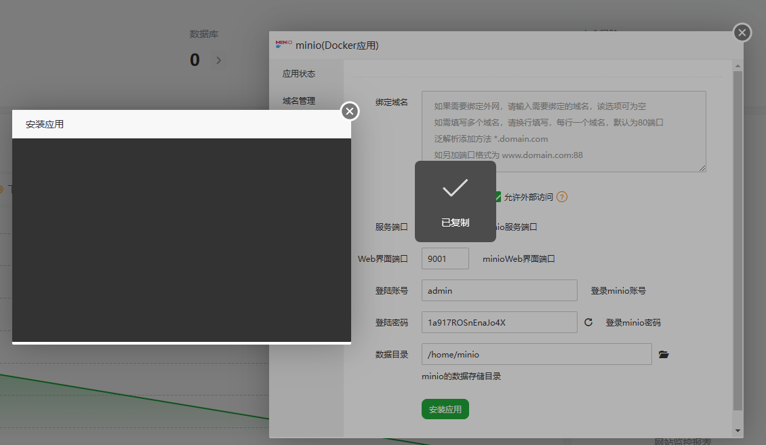Image resolution: width=766 pixels, height=445 pixels.
Task: Click the 安装应用 green install button
Action: 445,408
